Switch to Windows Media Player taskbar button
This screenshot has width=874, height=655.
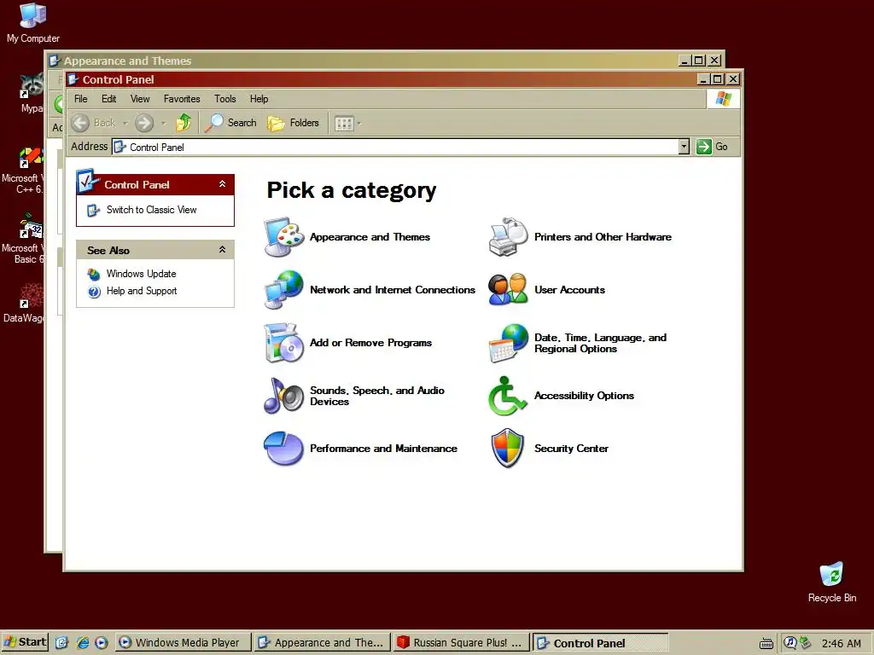click(x=184, y=643)
